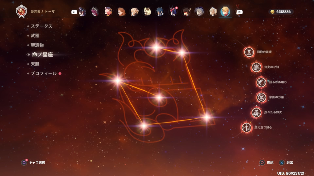Click the cross 退出 button icon

(282, 163)
